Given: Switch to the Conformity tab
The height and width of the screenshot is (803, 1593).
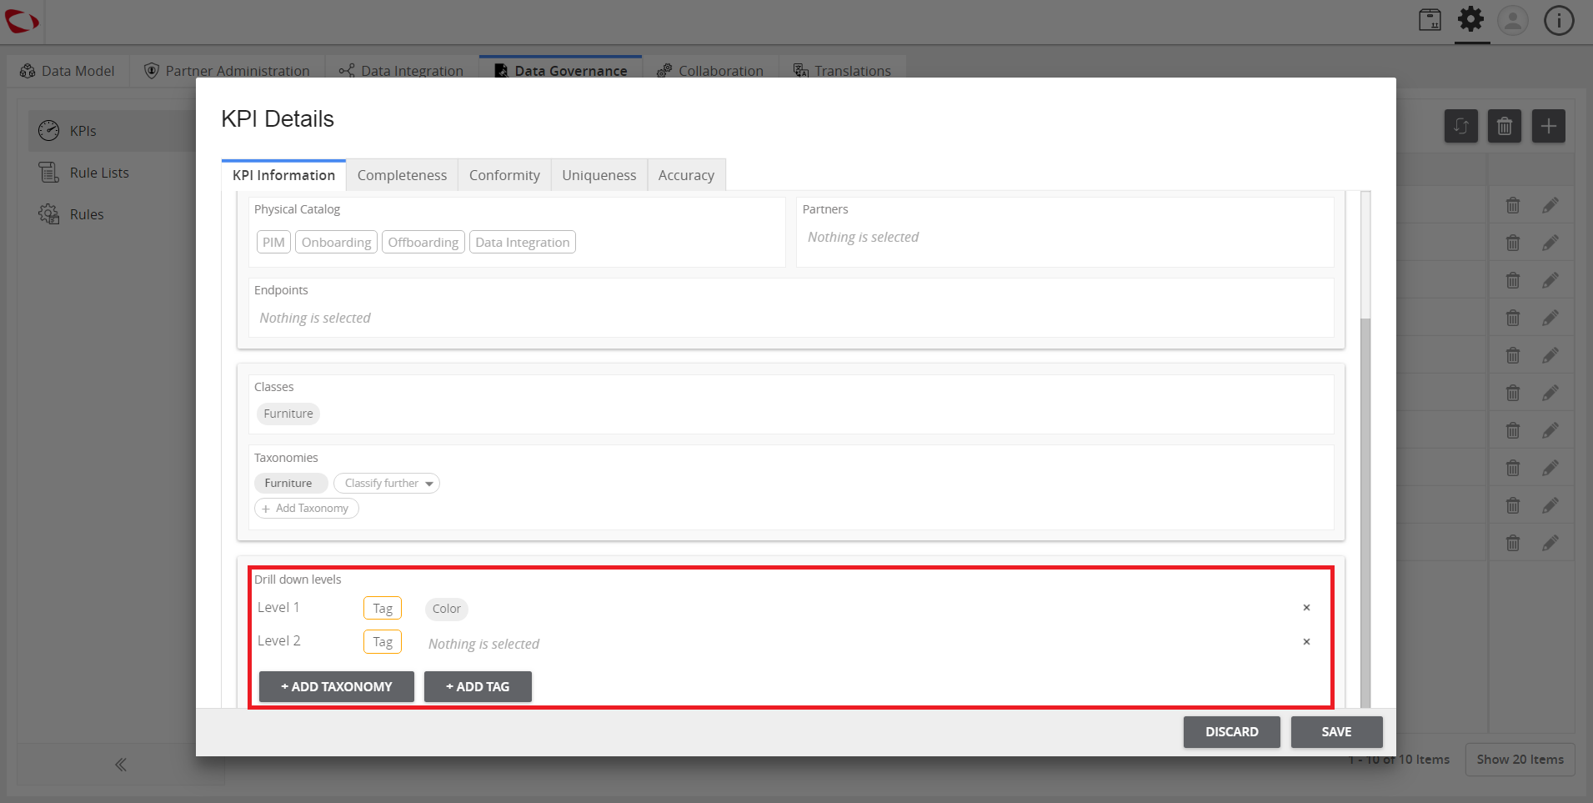Looking at the screenshot, I should pyautogui.click(x=504, y=175).
